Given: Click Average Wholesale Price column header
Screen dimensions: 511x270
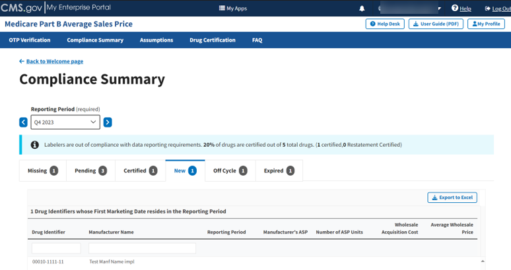Looking at the screenshot, I should tap(452, 229).
